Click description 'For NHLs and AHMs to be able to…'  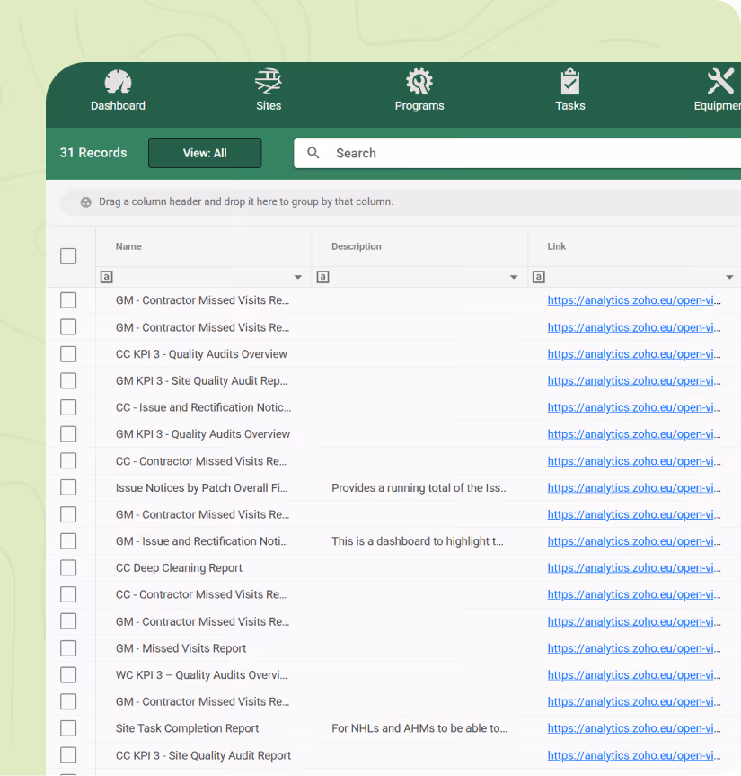[419, 728]
